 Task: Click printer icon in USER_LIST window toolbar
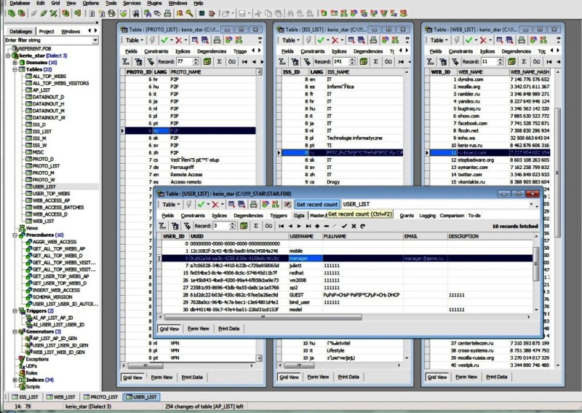253,204
